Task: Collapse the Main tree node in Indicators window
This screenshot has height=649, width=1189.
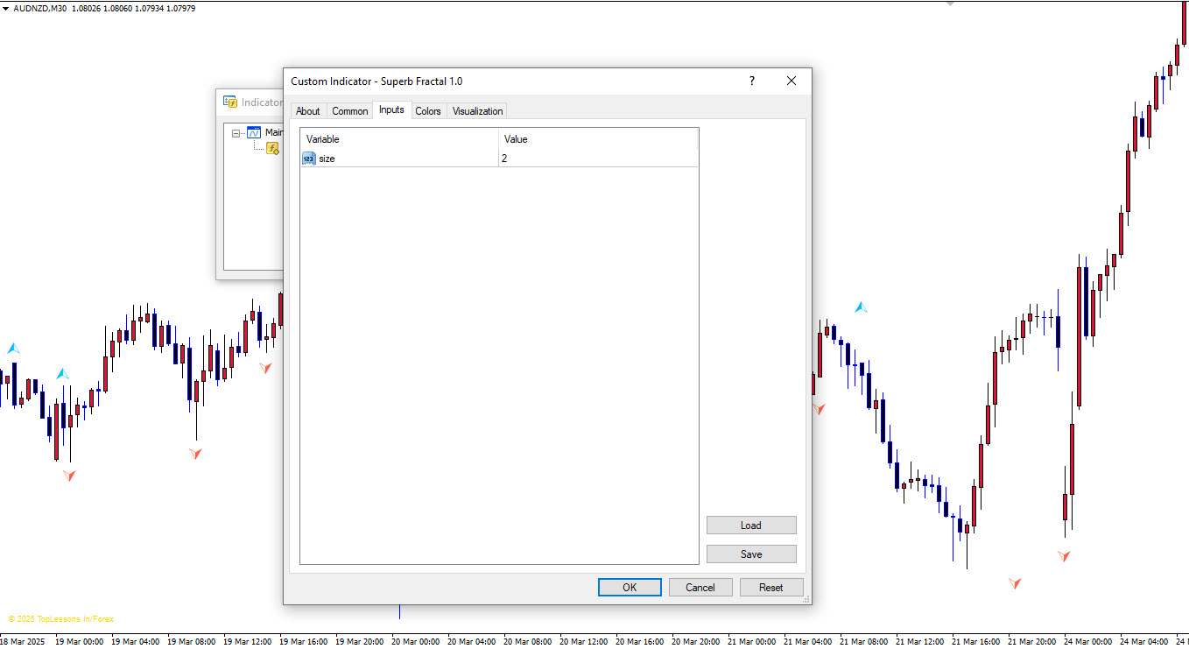Action: (236, 132)
